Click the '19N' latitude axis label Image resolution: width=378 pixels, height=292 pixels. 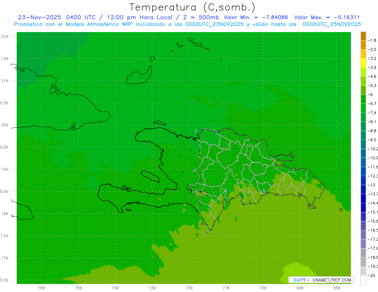click(x=5, y=169)
